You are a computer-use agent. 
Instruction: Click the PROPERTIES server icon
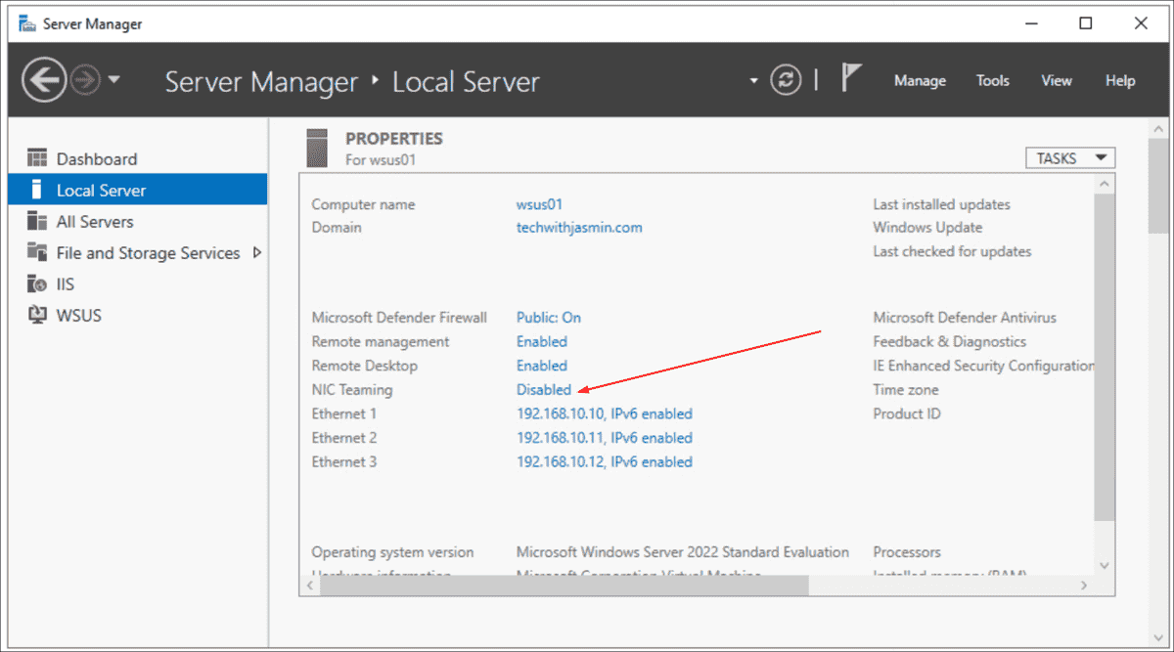tap(317, 146)
